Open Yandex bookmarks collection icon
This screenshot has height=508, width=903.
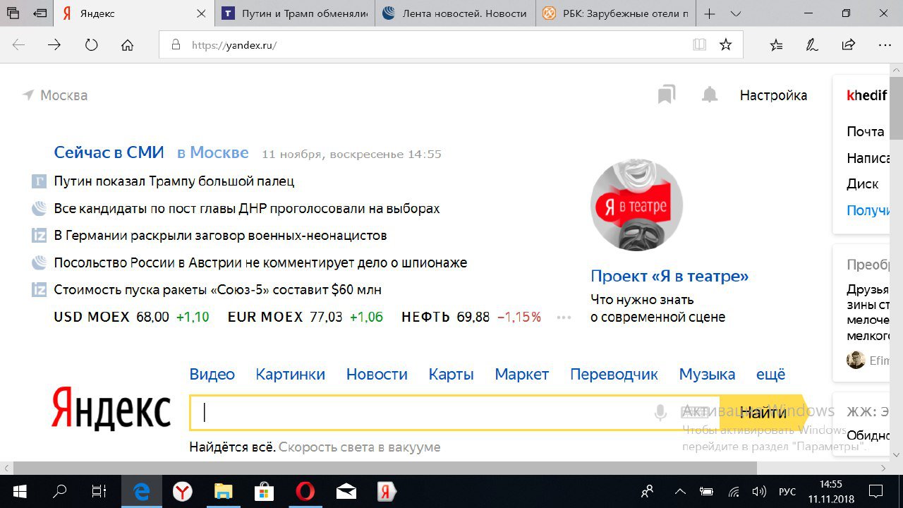pos(666,95)
